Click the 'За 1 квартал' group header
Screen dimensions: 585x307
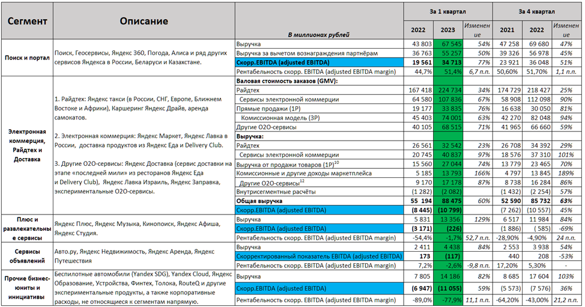[x=447, y=11]
